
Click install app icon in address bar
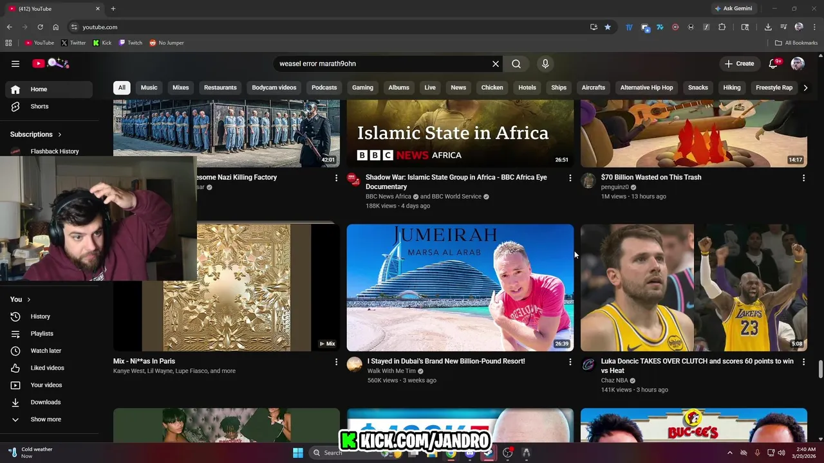594,27
